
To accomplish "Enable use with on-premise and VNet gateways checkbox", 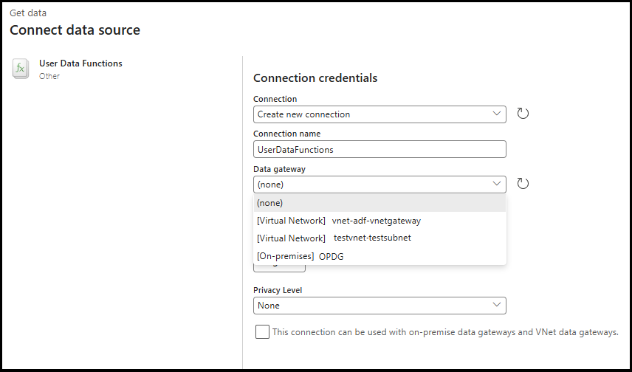I will [x=262, y=332].
